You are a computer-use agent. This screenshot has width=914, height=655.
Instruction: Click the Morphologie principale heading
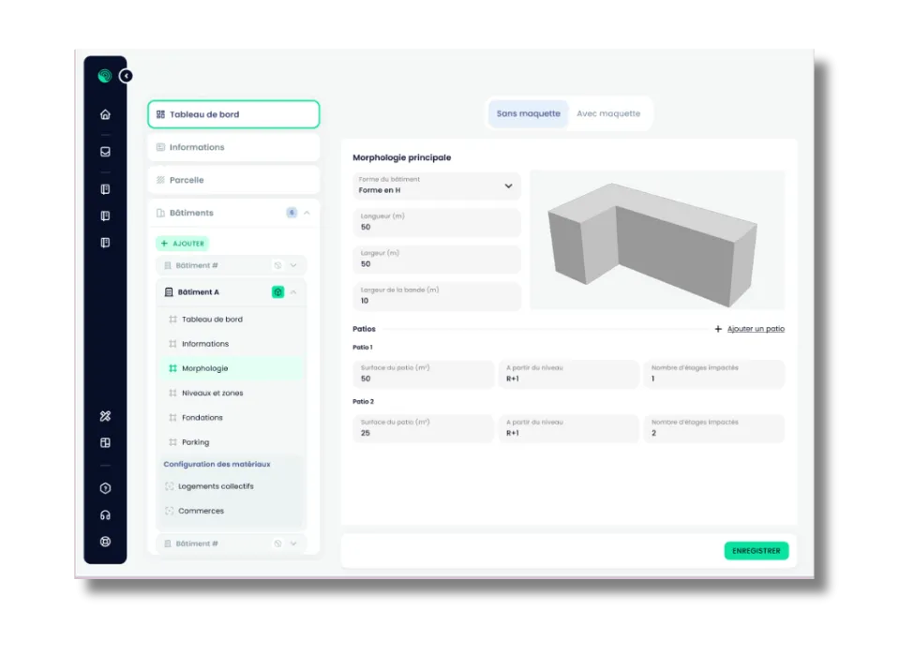[401, 157]
